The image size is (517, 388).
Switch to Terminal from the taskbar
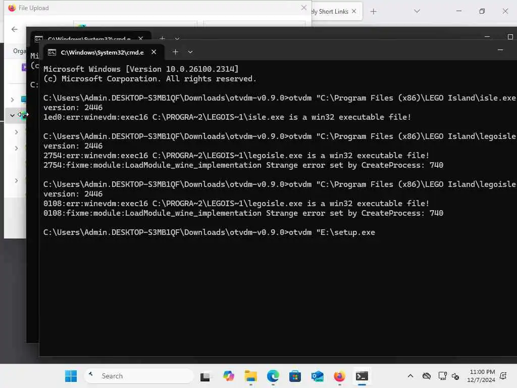361,376
